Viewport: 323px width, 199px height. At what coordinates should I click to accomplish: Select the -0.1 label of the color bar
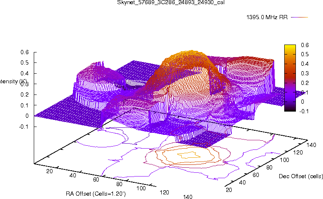[x=304, y=111]
